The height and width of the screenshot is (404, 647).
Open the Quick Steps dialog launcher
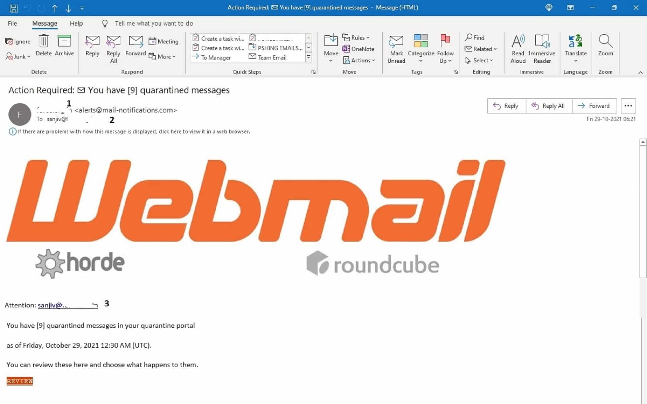point(313,72)
